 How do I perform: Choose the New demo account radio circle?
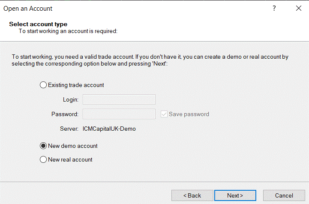click(43, 146)
